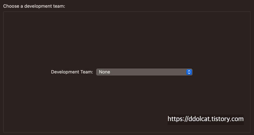
Task: Click the word 'Team:' in the field label
Action: coord(87,72)
